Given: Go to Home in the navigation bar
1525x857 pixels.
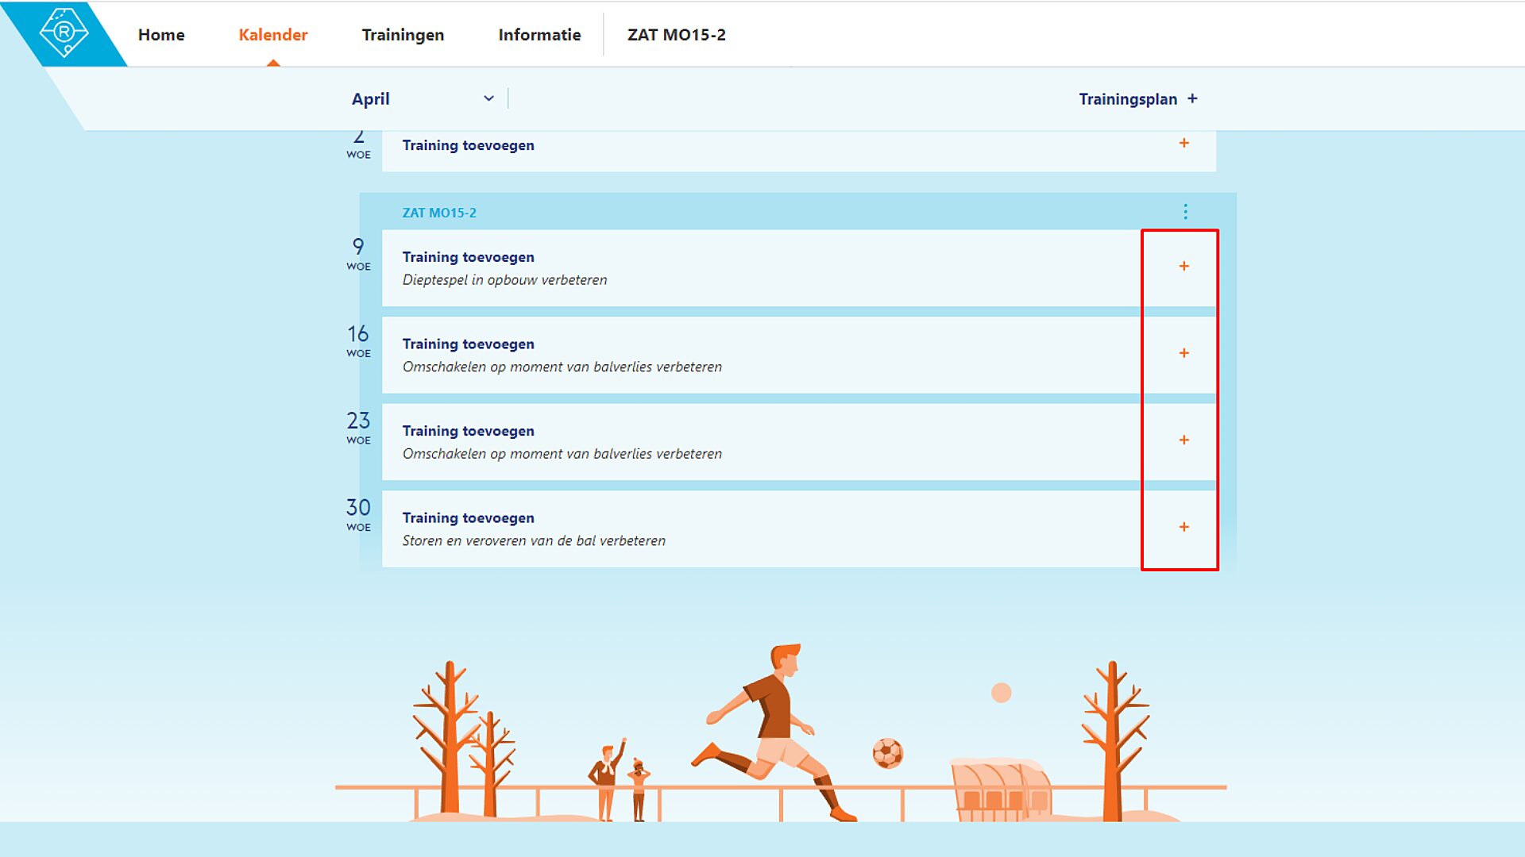Looking at the screenshot, I should pyautogui.click(x=161, y=35).
